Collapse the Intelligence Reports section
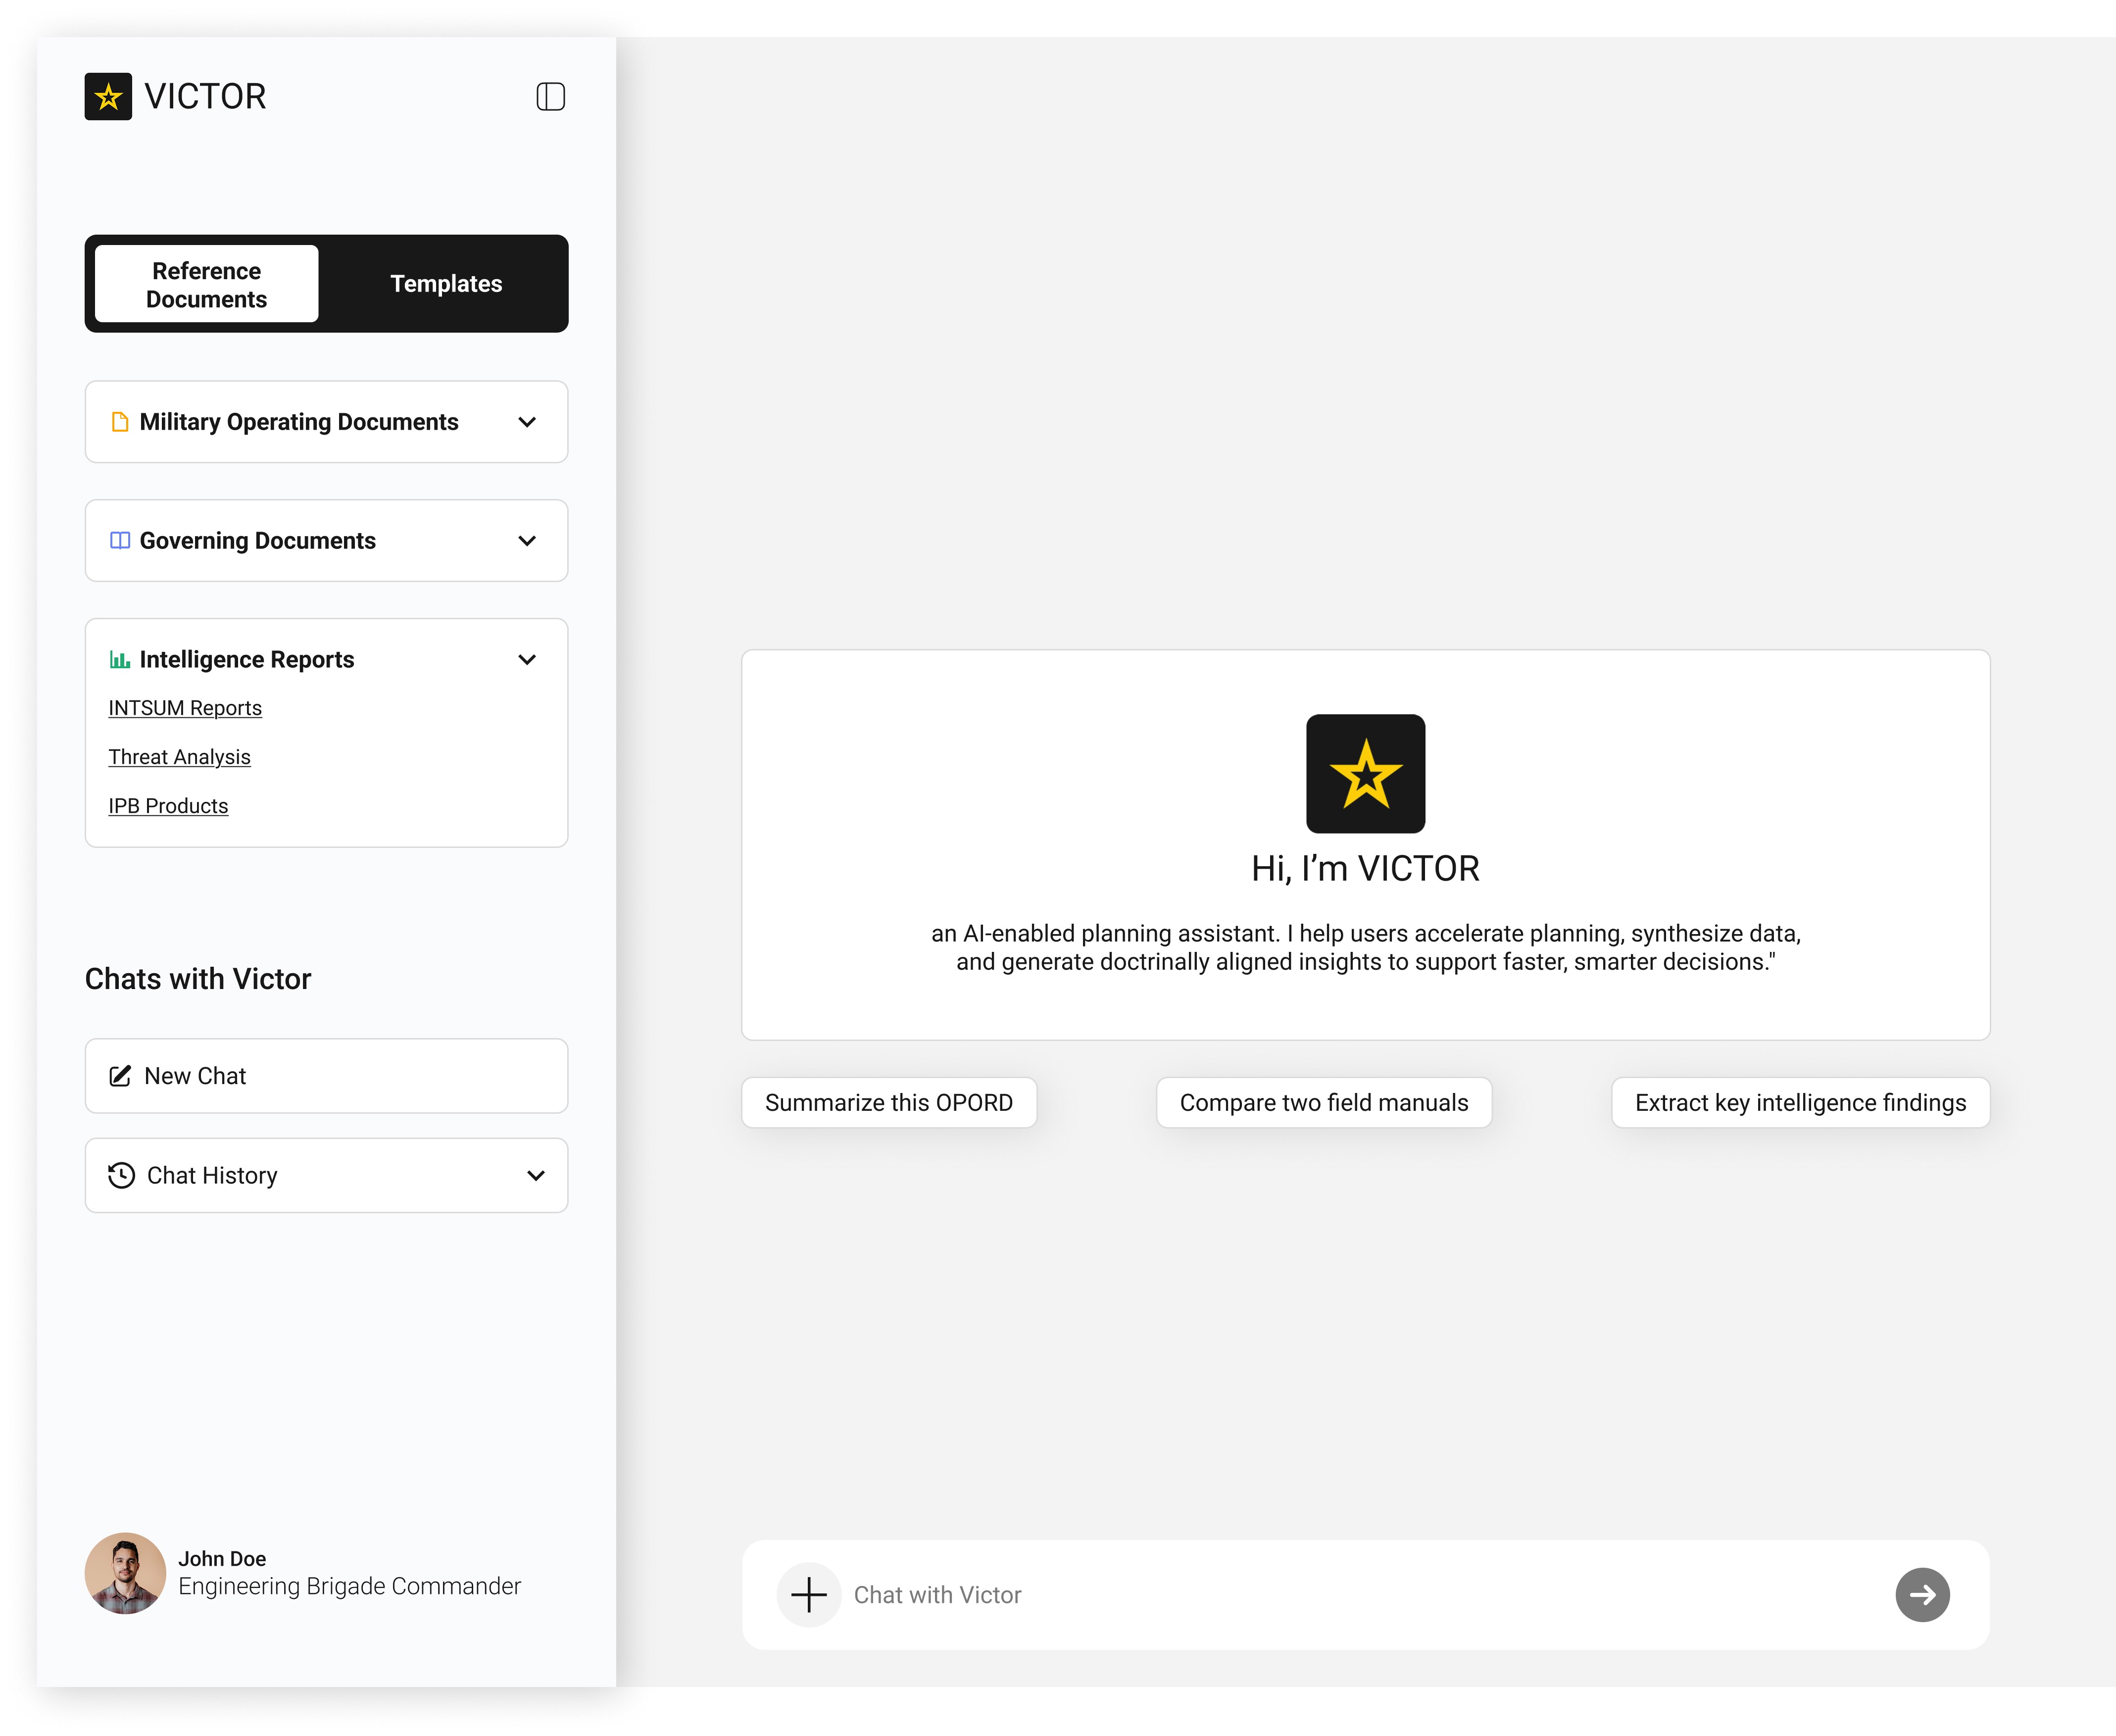Viewport: 2116px width, 1736px height. [528, 659]
